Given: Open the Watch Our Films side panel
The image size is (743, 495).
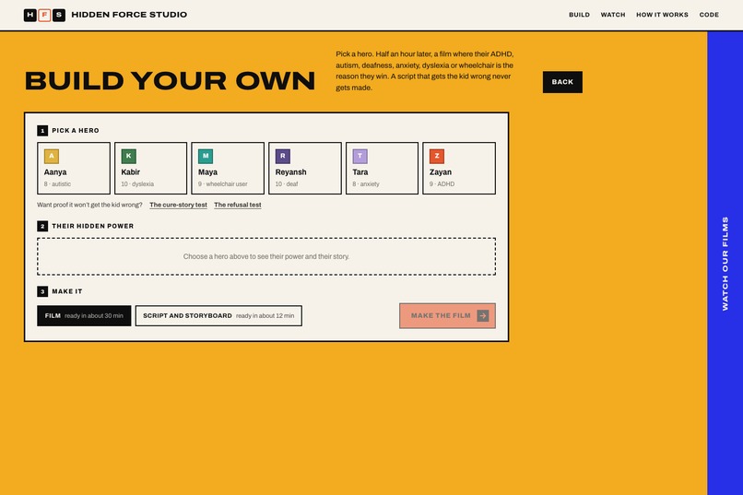Looking at the screenshot, I should 725,264.
